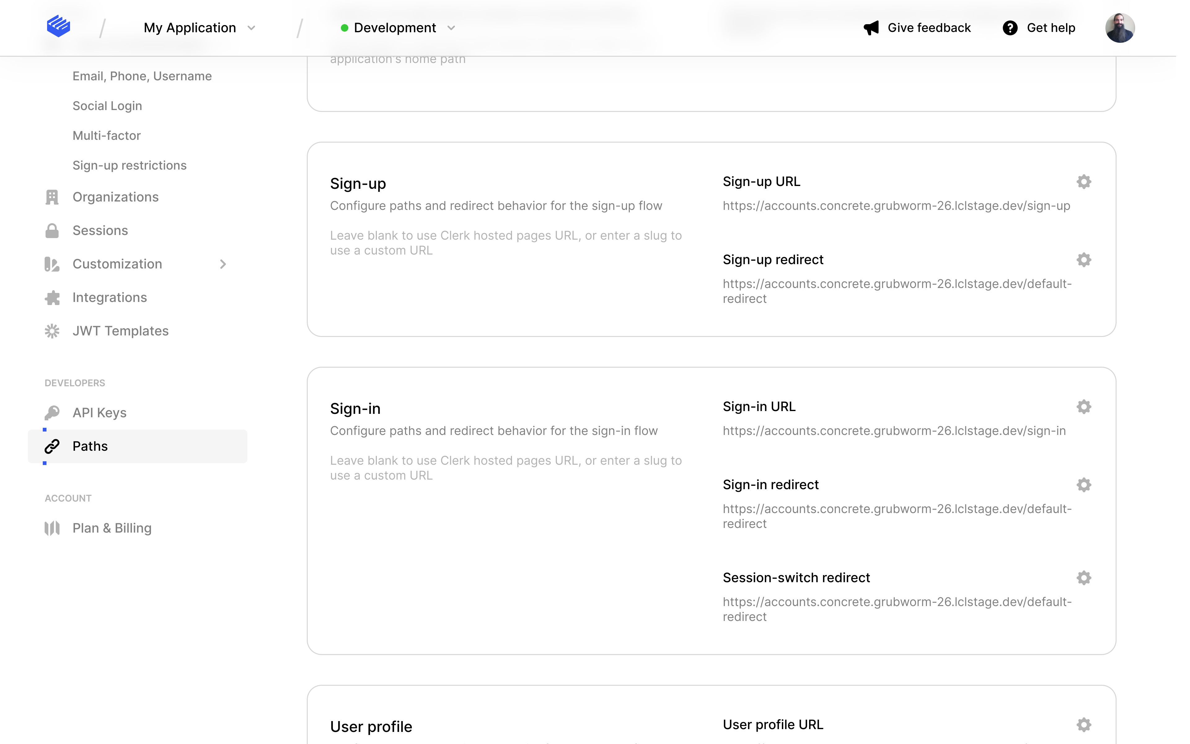
Task: Click the sign-up URL ending in /sign-up
Action: point(897,206)
